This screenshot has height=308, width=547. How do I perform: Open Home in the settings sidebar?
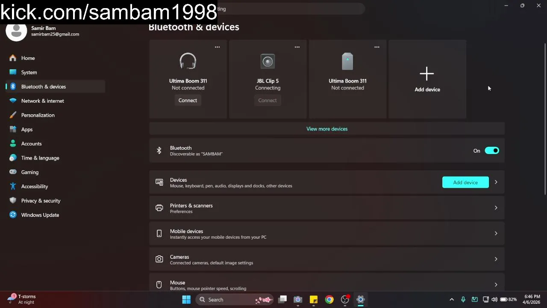(28, 58)
